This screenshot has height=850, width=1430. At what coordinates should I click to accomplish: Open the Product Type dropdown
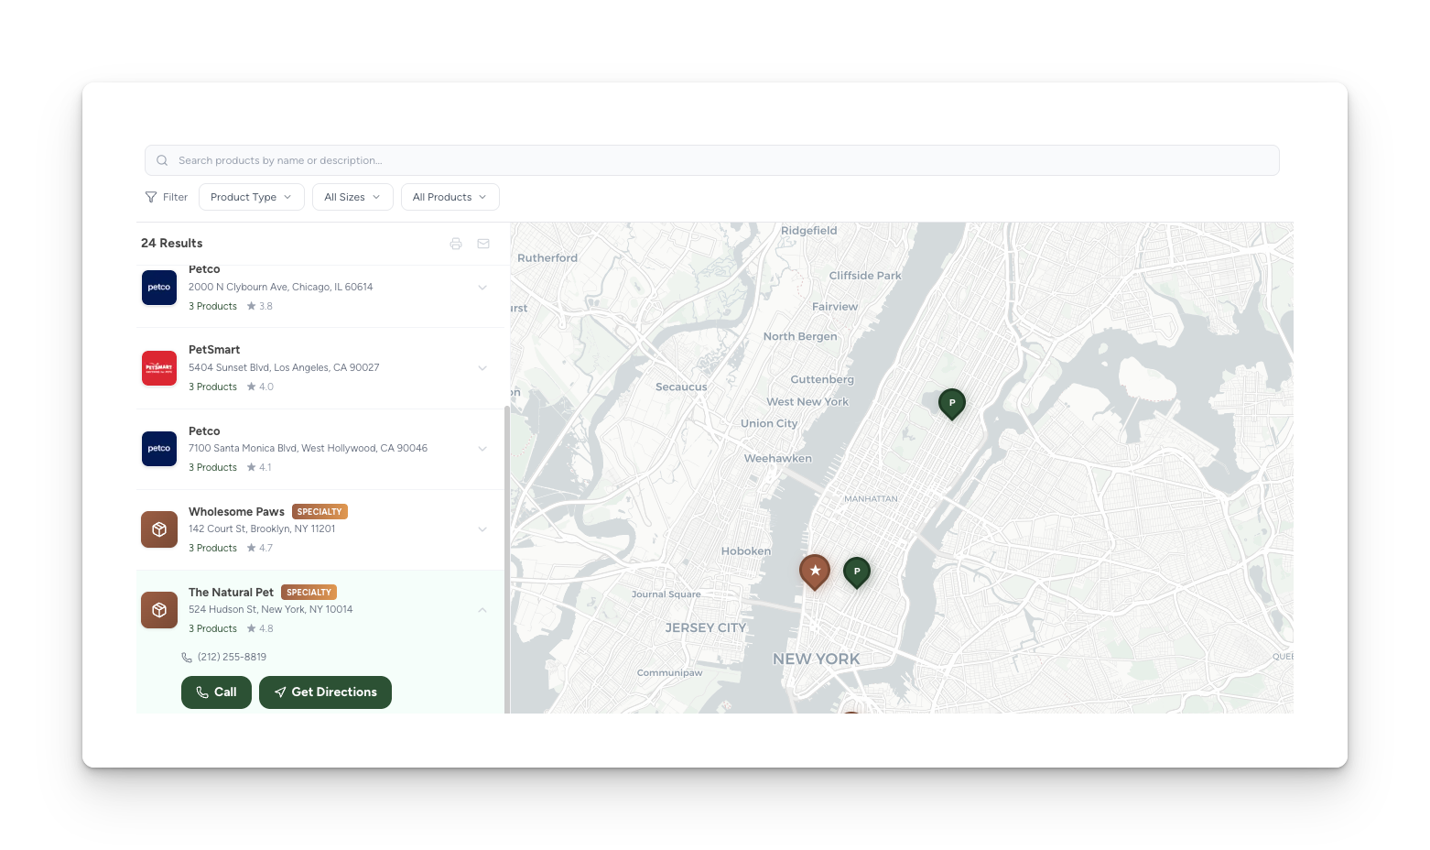click(252, 197)
